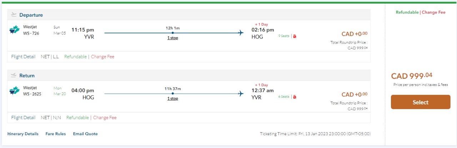This screenshot has width=457, height=148.
Task: Click the return plane icon in header
Action: 14,76
